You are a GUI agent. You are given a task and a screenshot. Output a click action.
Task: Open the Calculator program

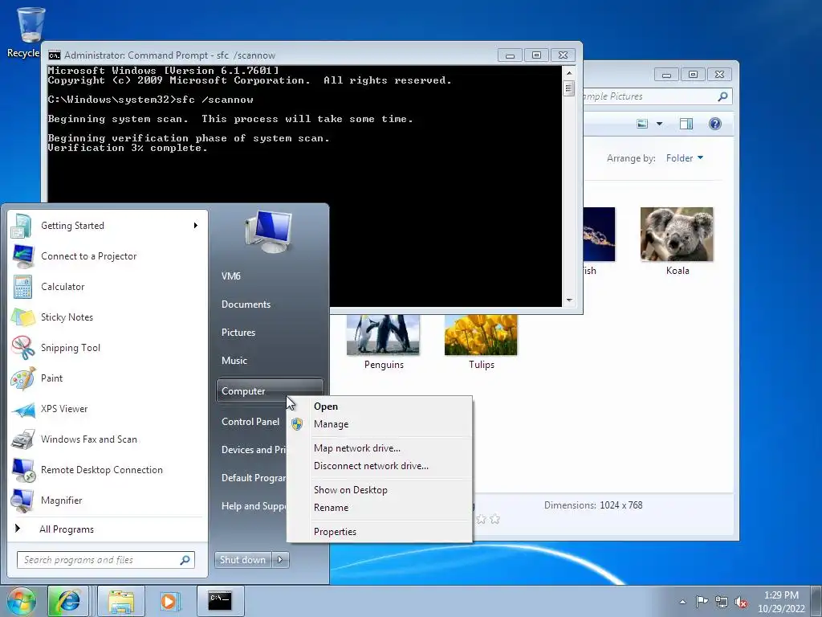coord(108,287)
